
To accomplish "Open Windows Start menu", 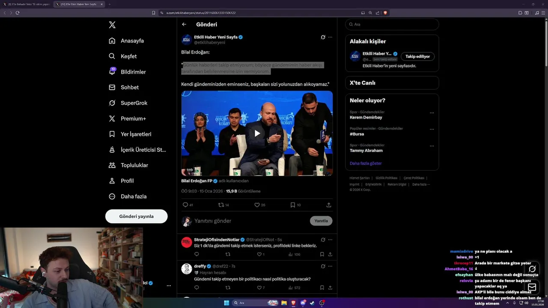I will 226,303.
